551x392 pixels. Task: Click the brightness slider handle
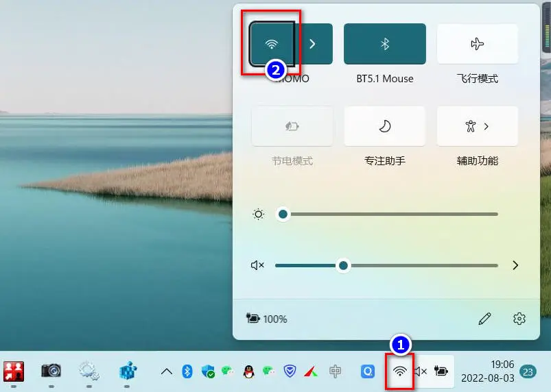[x=283, y=215]
